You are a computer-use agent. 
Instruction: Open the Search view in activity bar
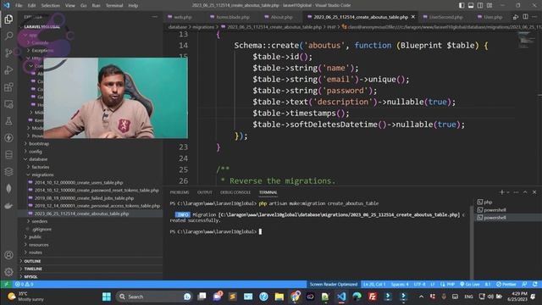(8, 36)
